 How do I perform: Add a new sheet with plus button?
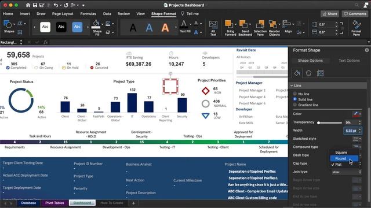click(133, 203)
